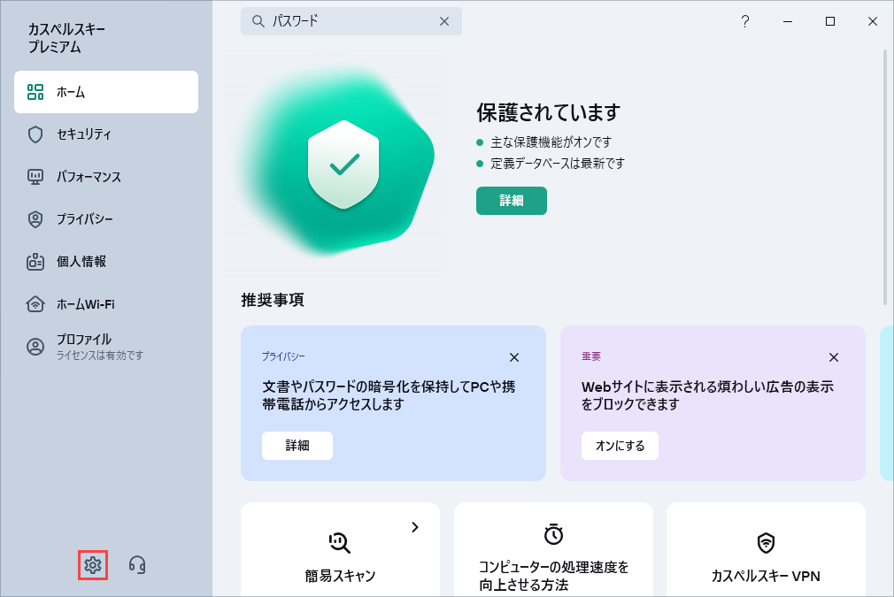The width and height of the screenshot is (894, 597).
Task: Open support via the headset icon
Action: coord(137,565)
